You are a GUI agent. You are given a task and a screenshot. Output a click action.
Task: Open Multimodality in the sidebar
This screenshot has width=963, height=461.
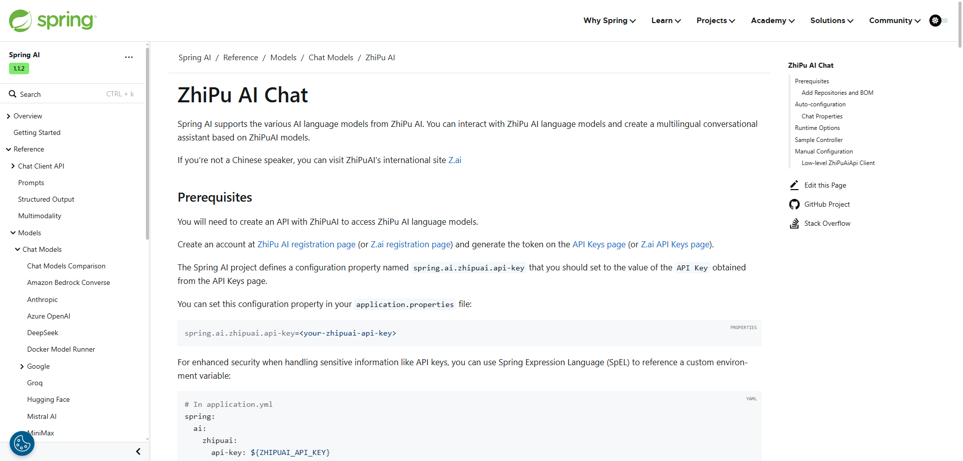click(x=40, y=216)
